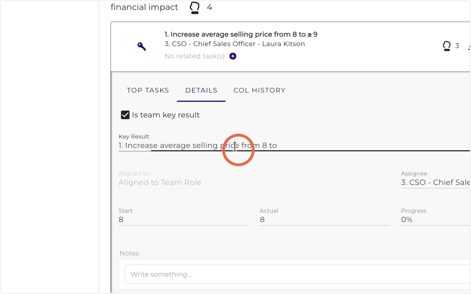Open the Assignee dropdown
The height and width of the screenshot is (294, 471).
[435, 182]
